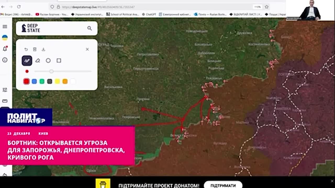The height and width of the screenshot is (188, 335).
Task: Select the square shape tool
Action: coord(59,60)
